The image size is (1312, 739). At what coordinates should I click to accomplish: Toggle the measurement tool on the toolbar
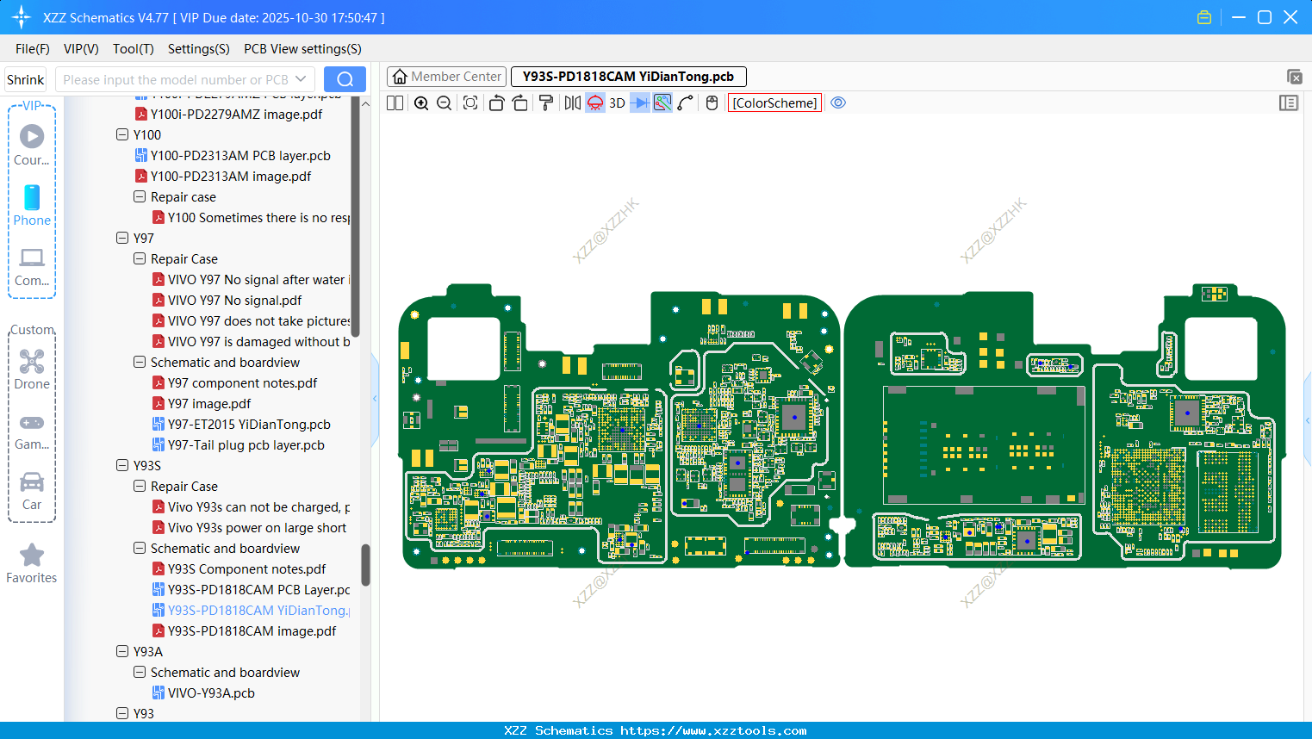point(661,102)
